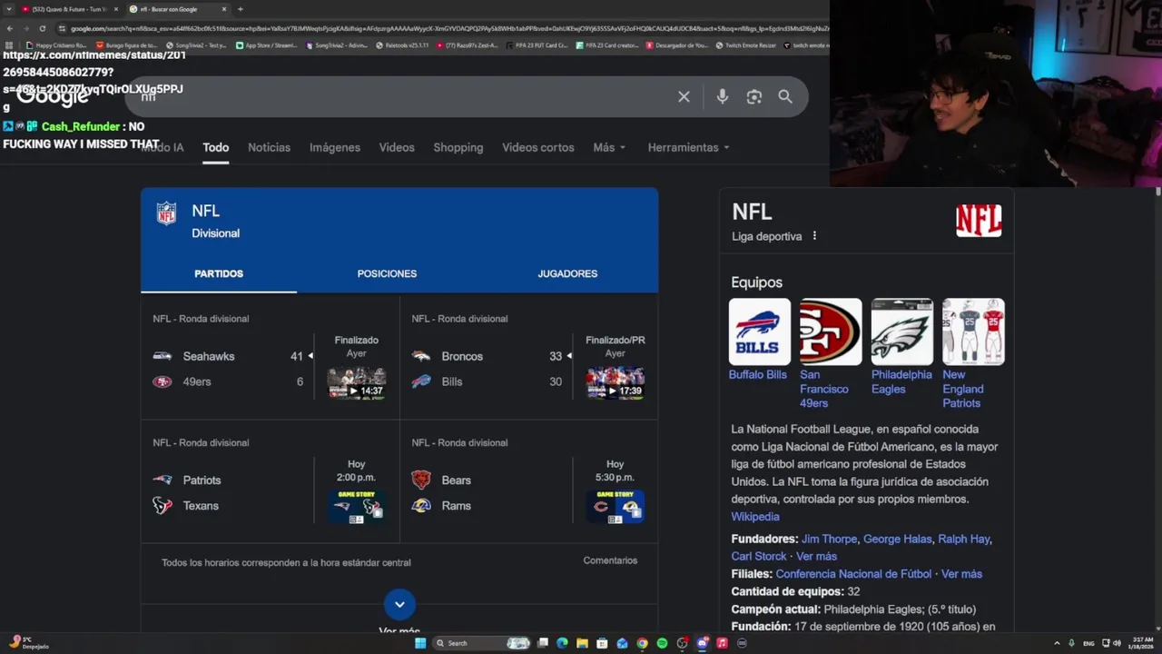Select the JUGADORES tab
The height and width of the screenshot is (654, 1162).
point(567,273)
